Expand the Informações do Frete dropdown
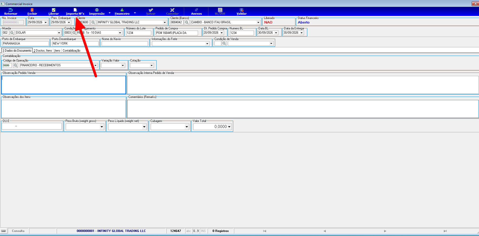The height and width of the screenshot is (236, 479). coord(207,44)
